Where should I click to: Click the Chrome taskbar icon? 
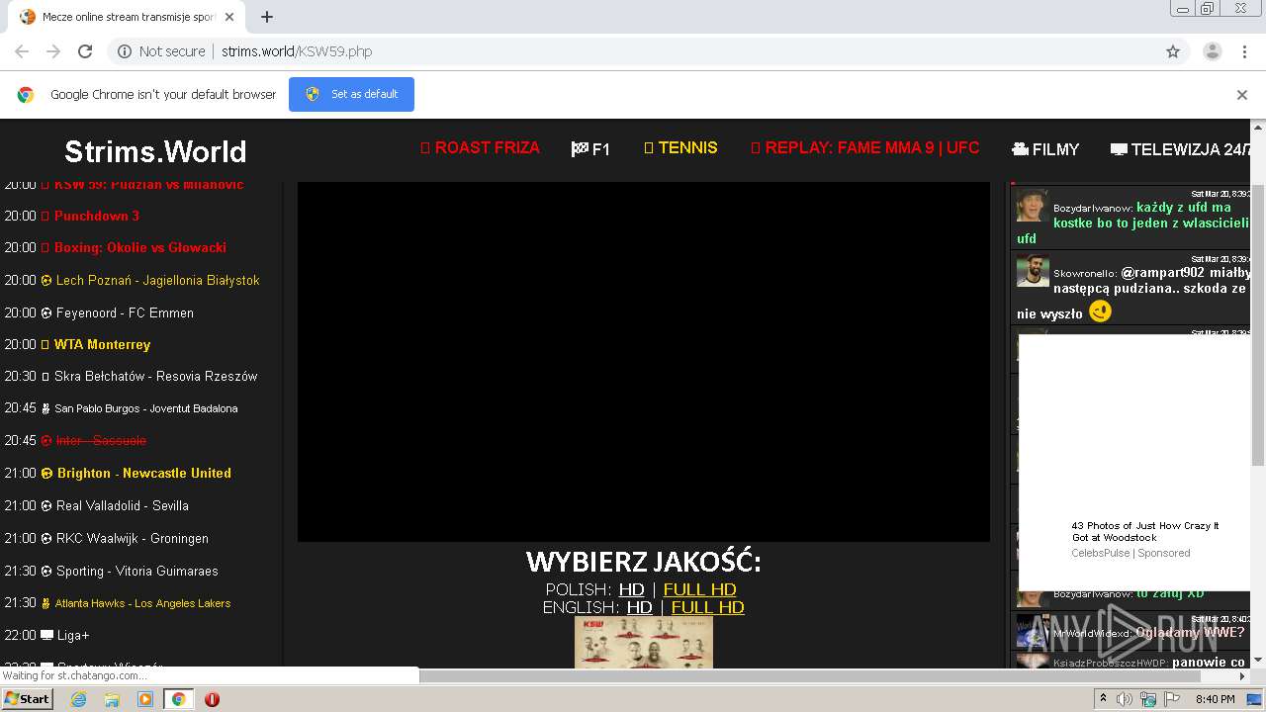[x=178, y=699]
